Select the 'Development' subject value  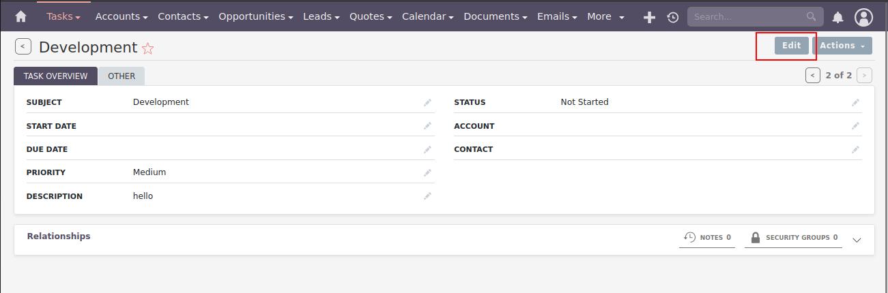(x=161, y=102)
